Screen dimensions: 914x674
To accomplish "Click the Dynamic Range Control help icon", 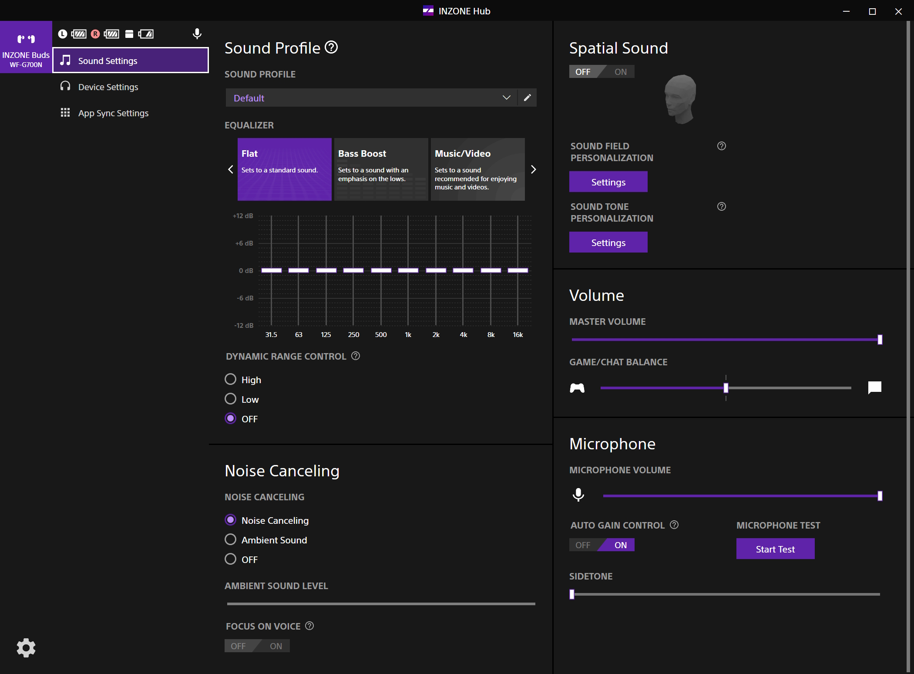I will 356,356.
